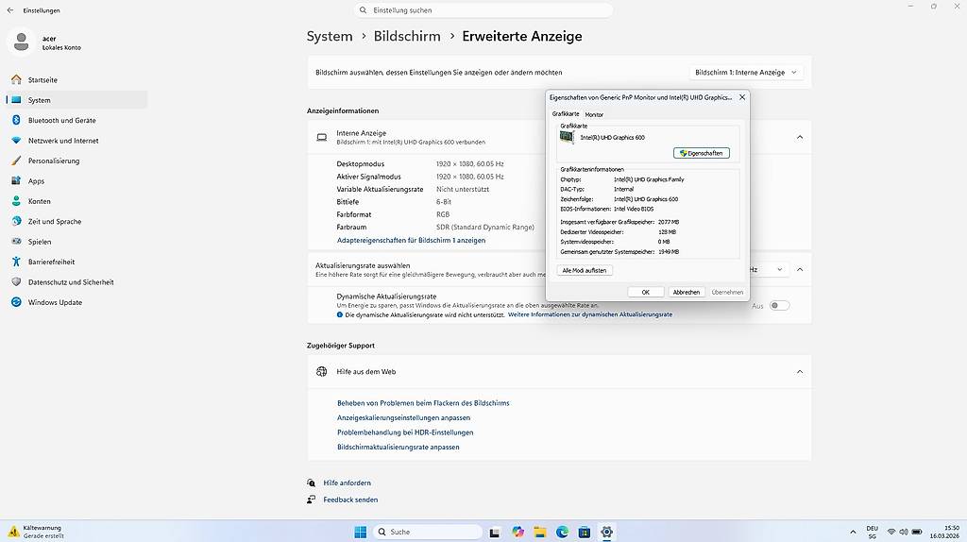Open Adaptereigenschaften für Bildschirm 1 anzeigen
The height and width of the screenshot is (542, 967).
coord(411,241)
